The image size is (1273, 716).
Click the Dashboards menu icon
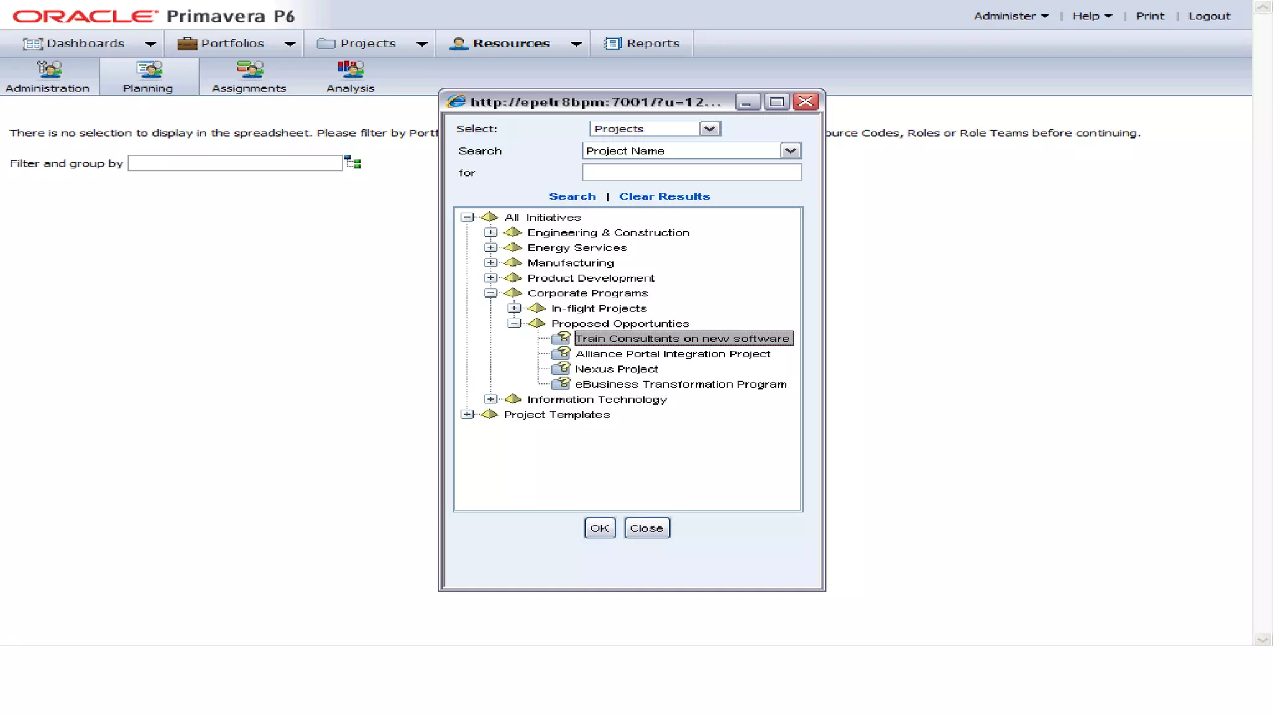point(33,44)
